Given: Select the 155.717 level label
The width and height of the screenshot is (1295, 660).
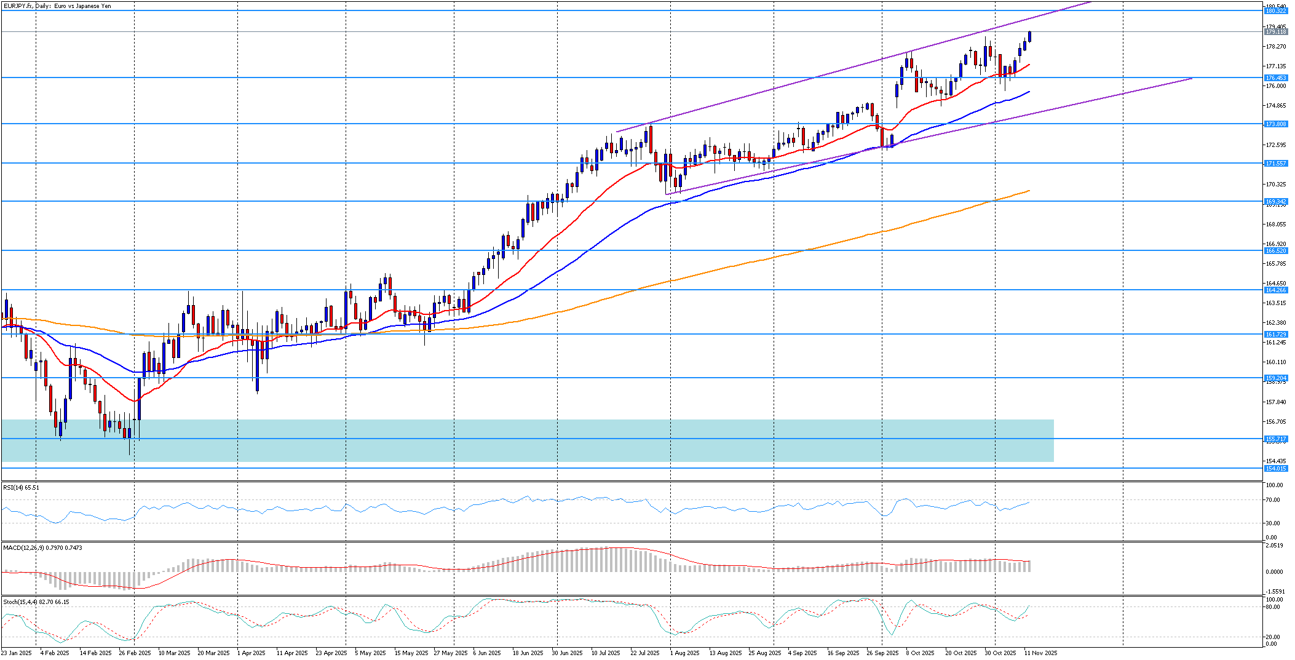Looking at the screenshot, I should (1275, 439).
